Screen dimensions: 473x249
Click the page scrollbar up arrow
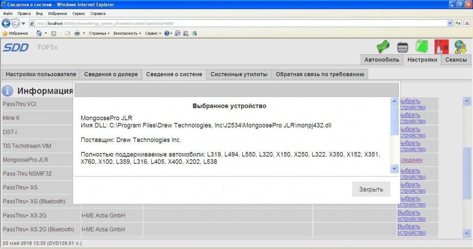point(467,101)
